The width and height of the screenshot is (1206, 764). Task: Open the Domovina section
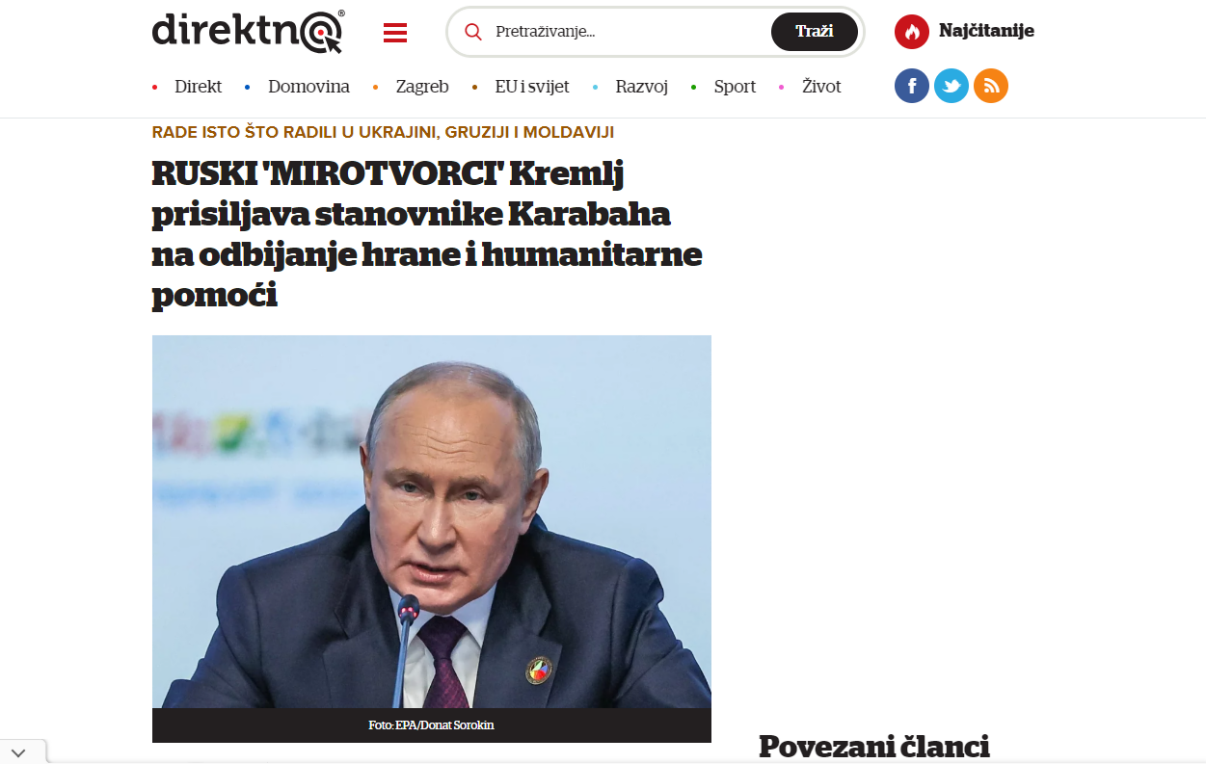(308, 87)
